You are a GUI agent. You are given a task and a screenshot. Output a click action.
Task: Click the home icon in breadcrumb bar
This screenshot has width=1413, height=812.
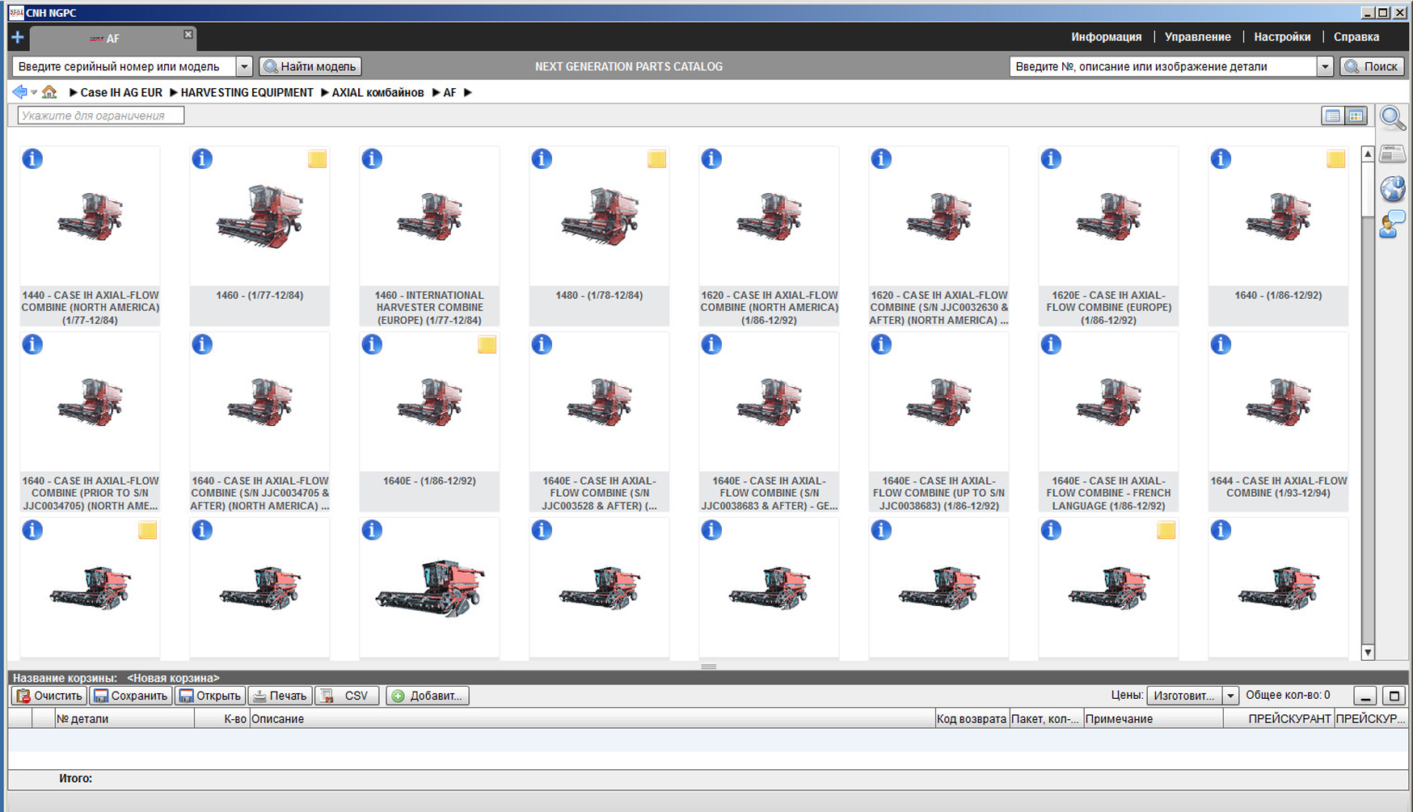49,92
